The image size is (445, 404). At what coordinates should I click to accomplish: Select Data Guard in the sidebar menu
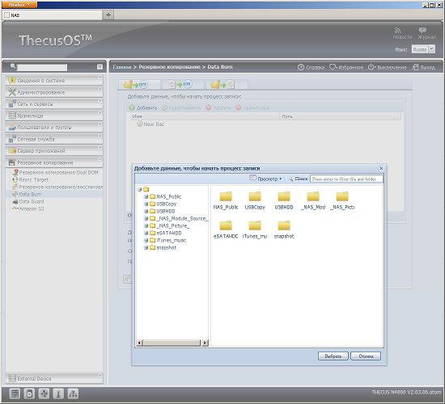pyautogui.click(x=32, y=201)
